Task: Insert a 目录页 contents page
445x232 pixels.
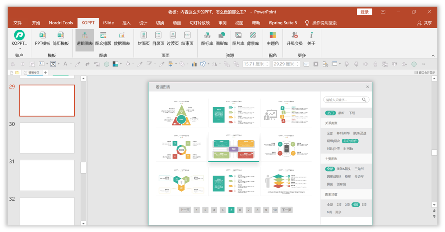Action: coord(158,38)
